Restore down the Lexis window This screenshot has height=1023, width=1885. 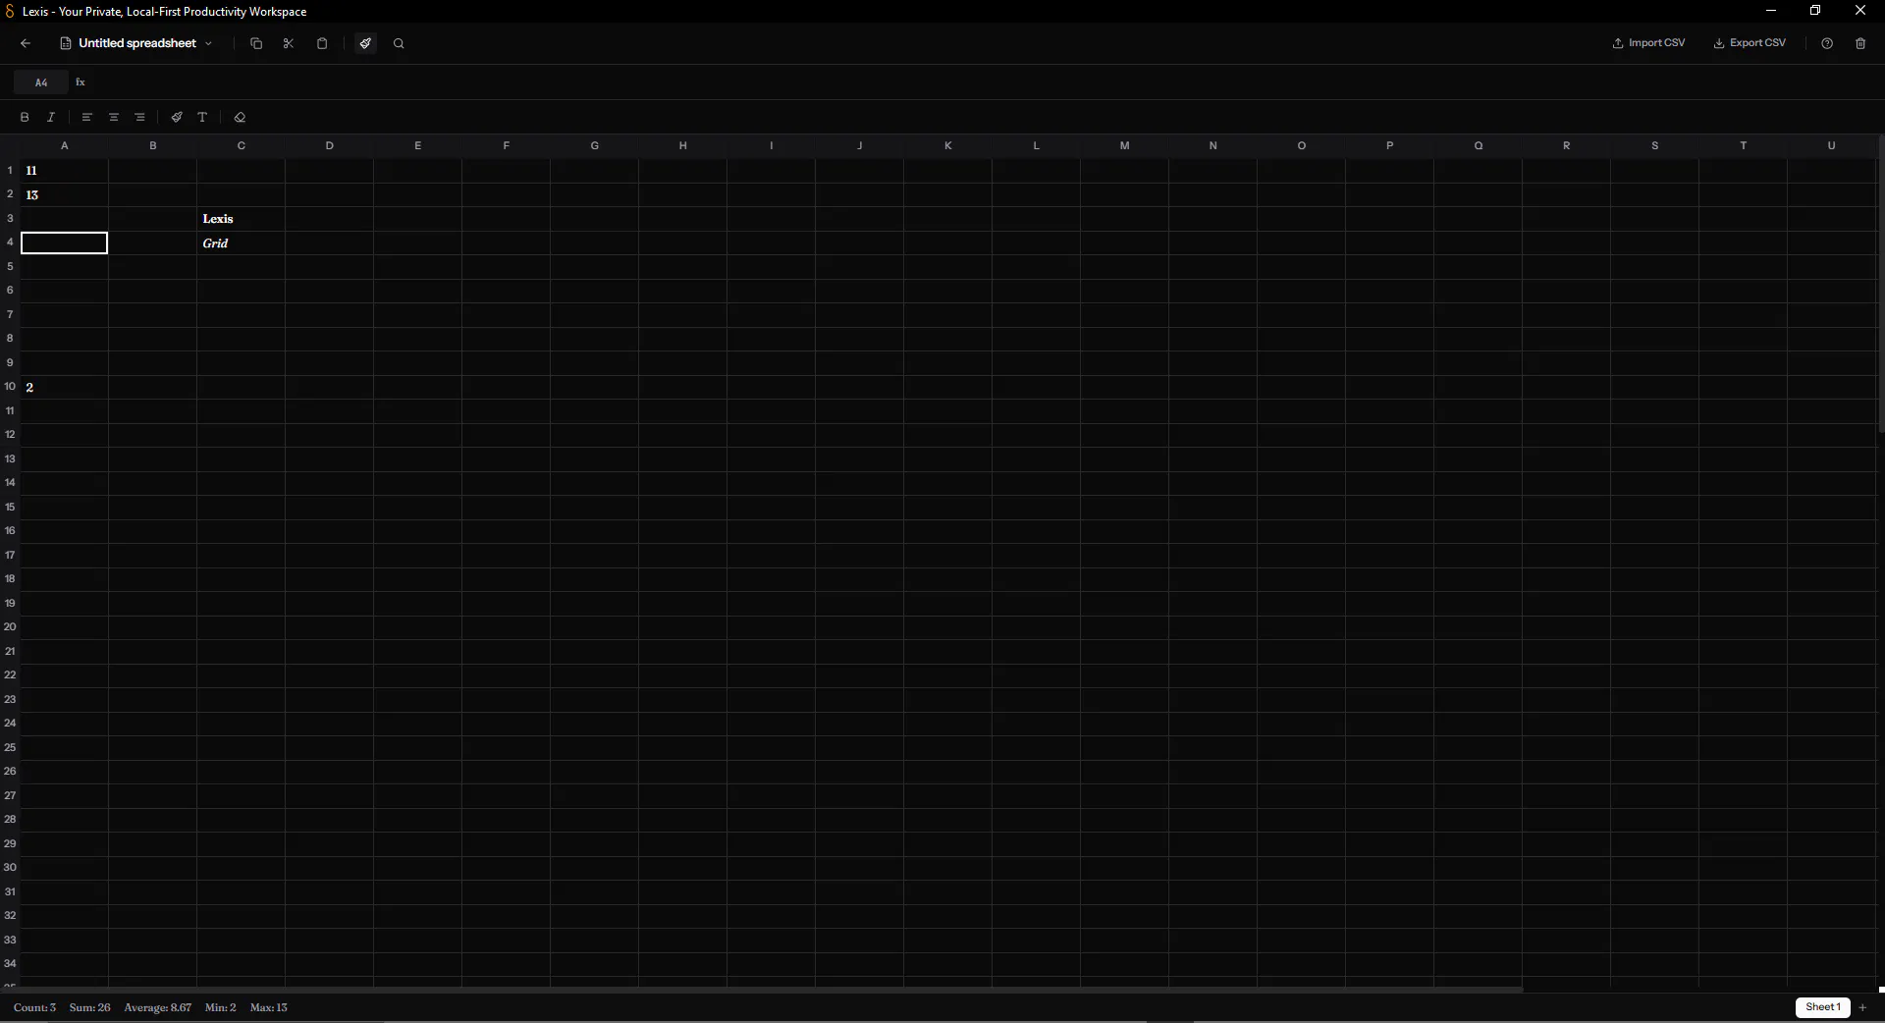[1815, 11]
